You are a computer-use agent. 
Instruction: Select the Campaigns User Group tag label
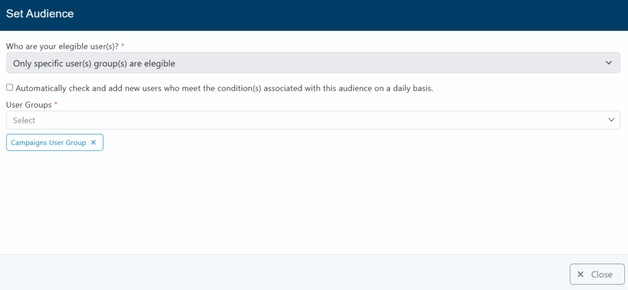[x=48, y=143]
